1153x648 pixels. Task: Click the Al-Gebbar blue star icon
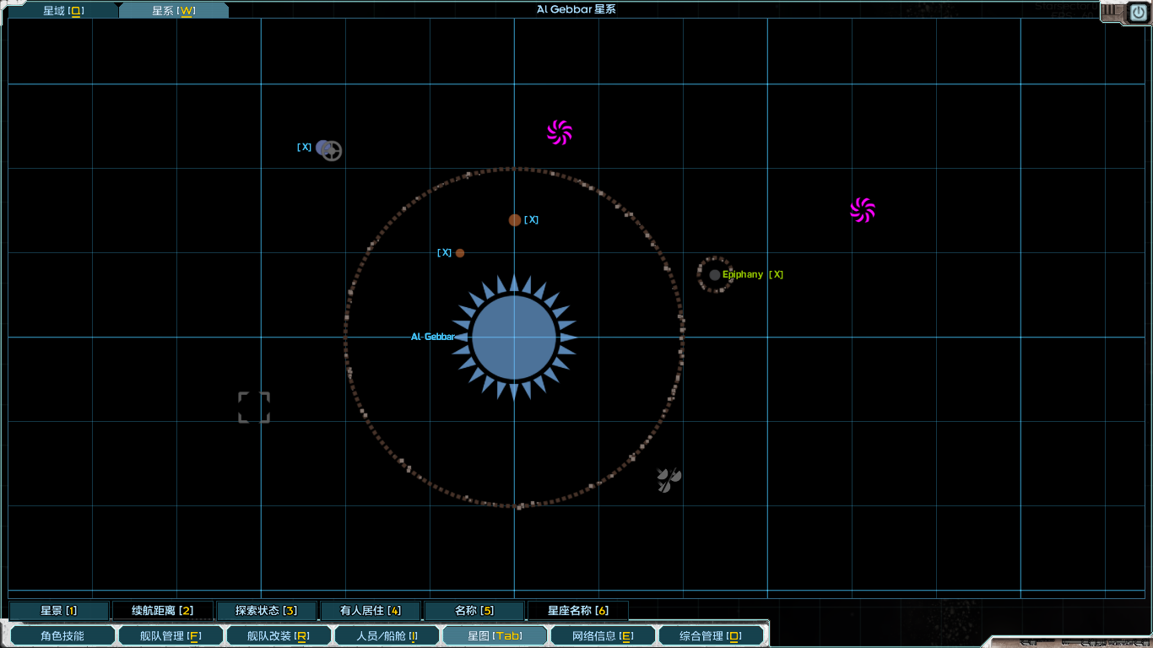(514, 337)
